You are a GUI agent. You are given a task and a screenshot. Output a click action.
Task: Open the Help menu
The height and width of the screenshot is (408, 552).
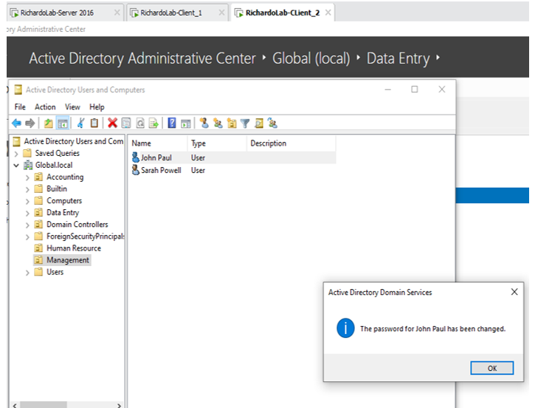(x=97, y=107)
